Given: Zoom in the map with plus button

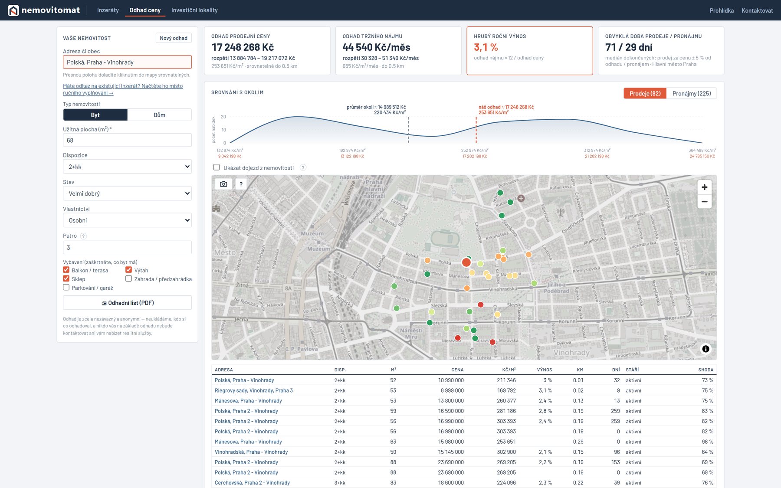Looking at the screenshot, I should pyautogui.click(x=704, y=187).
